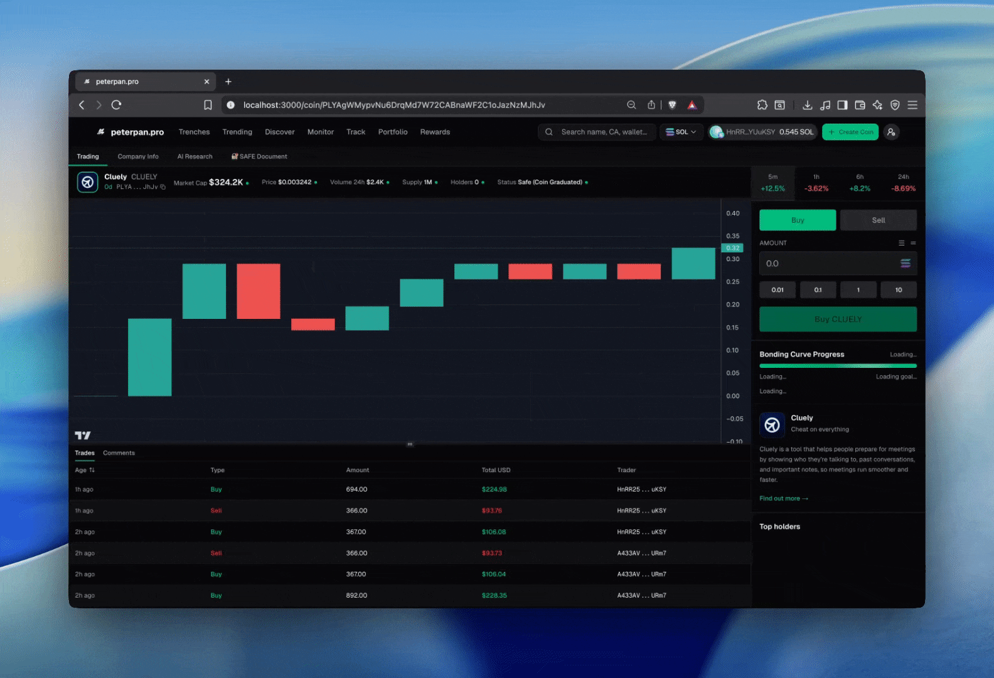This screenshot has width=994, height=678.
Task: Click the Buy CLUELY button
Action: [x=838, y=319]
